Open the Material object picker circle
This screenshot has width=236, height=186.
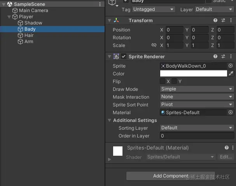[231, 112]
